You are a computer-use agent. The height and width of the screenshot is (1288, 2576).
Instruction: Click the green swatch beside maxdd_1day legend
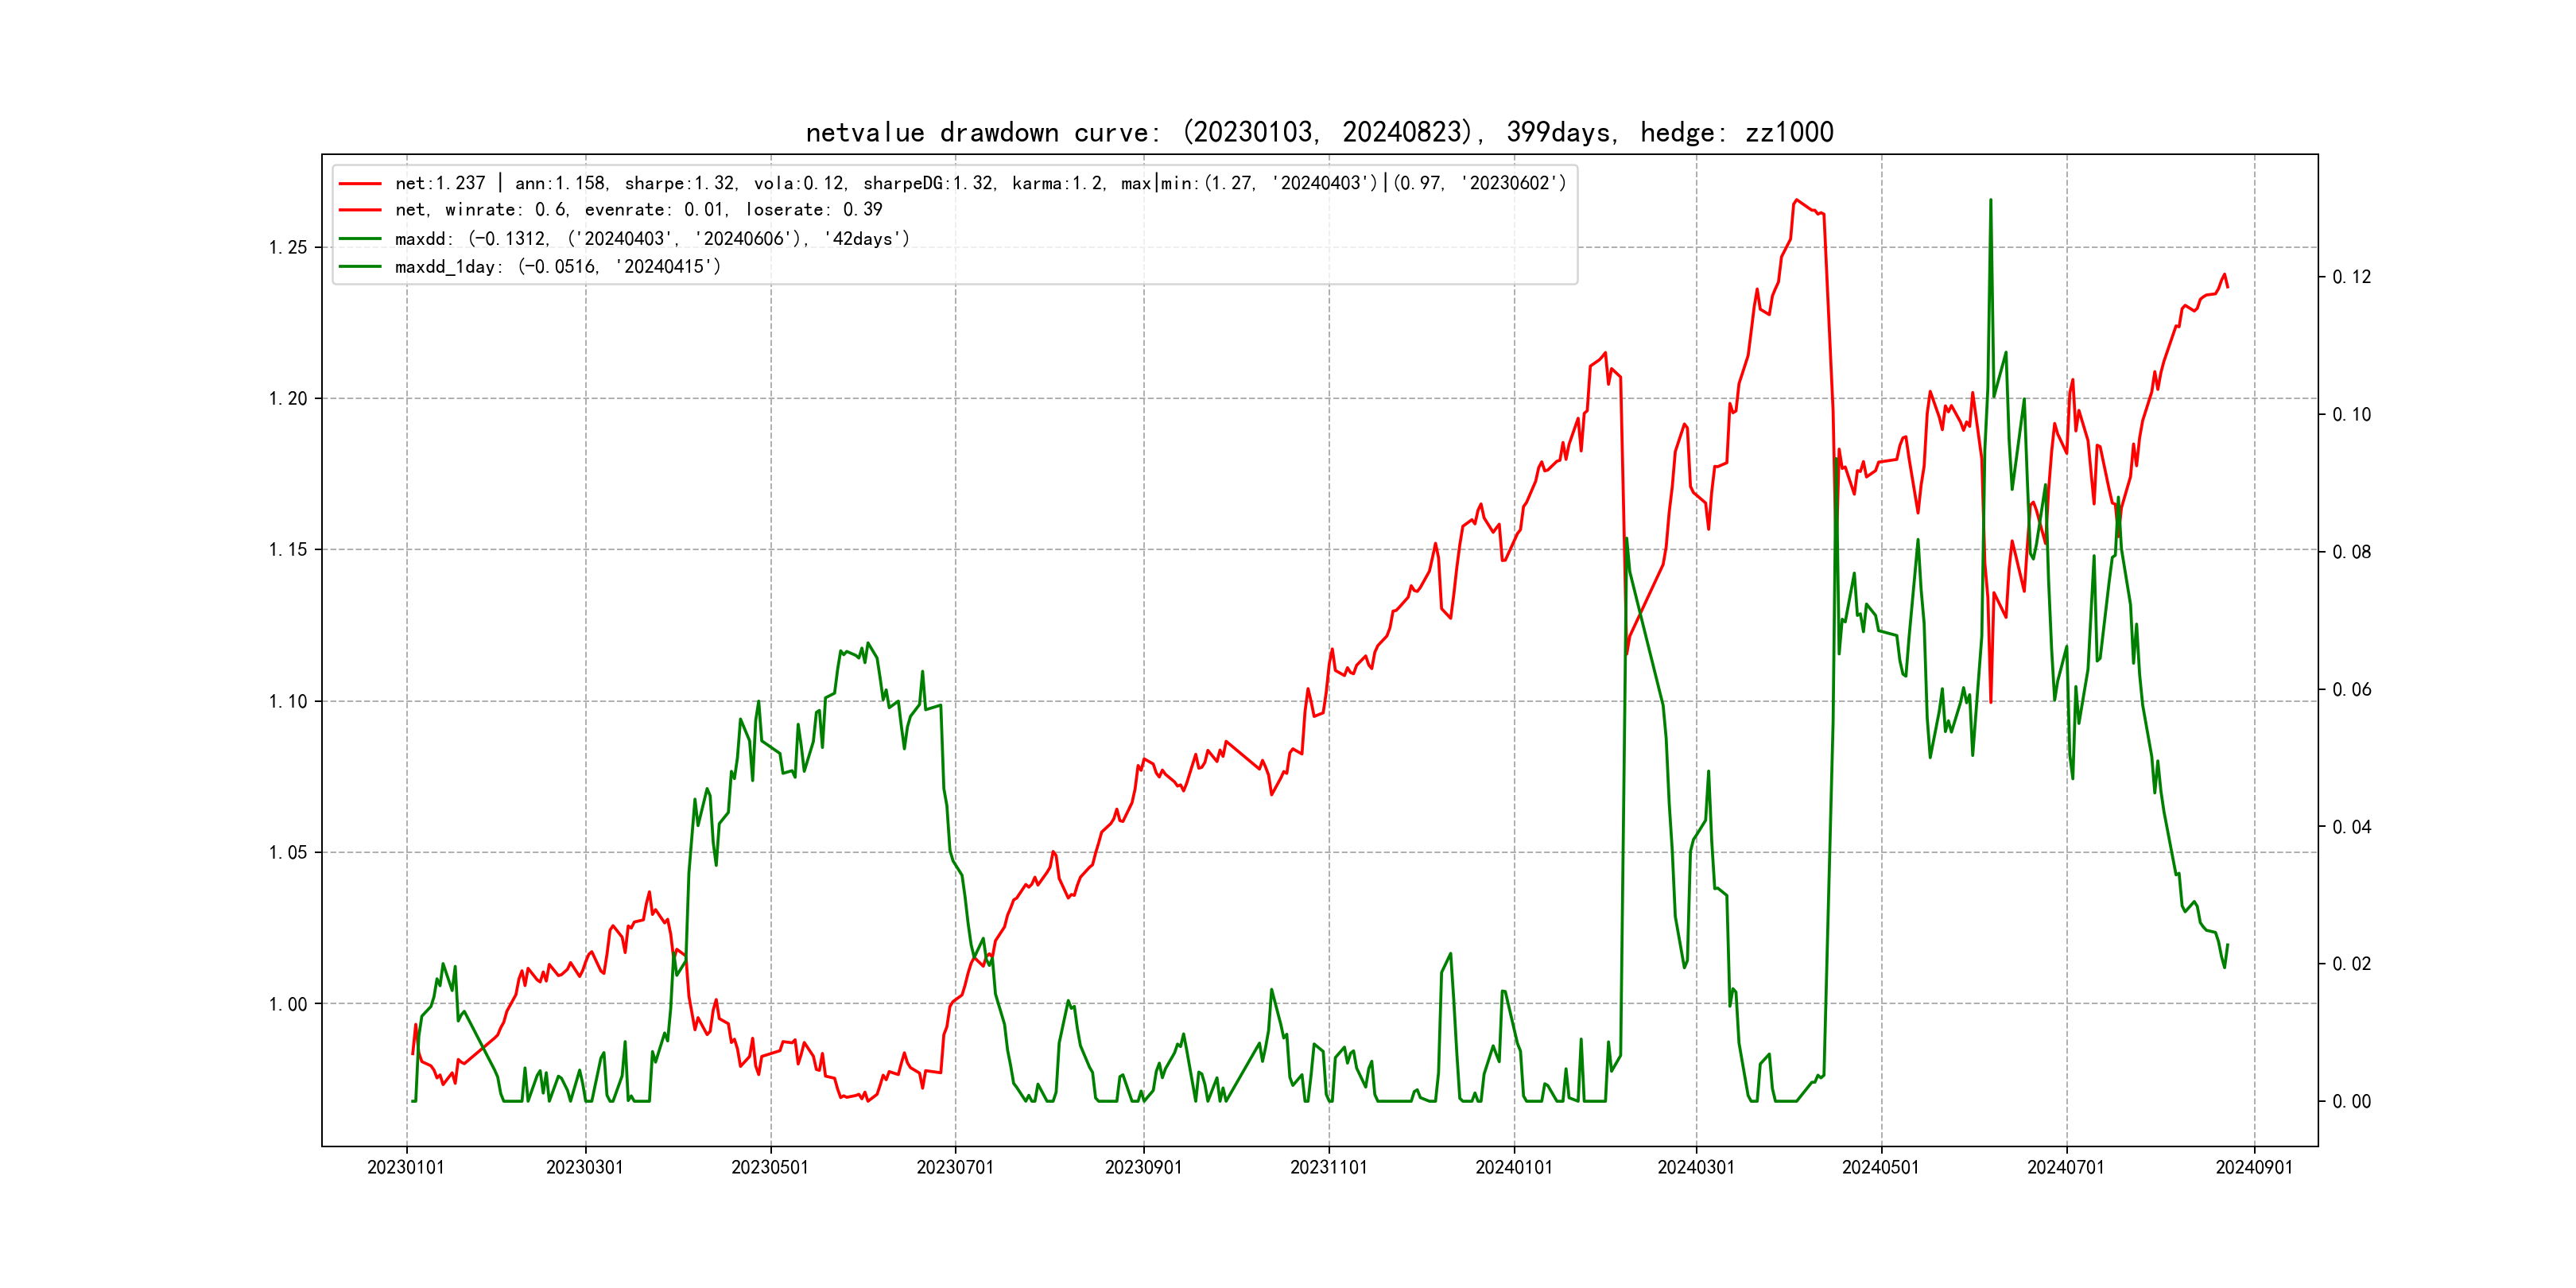pos(360,267)
